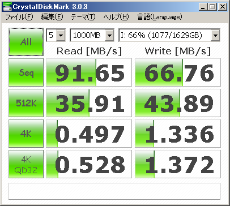
Task: Start the 512K benchmark test
Action: pyautogui.click(x=26, y=103)
